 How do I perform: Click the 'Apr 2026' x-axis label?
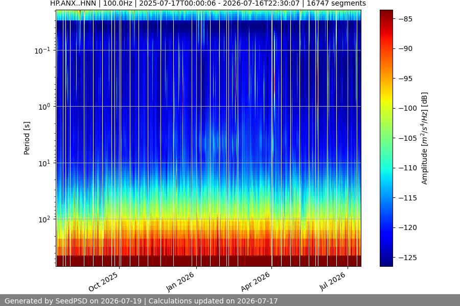[255, 282]
